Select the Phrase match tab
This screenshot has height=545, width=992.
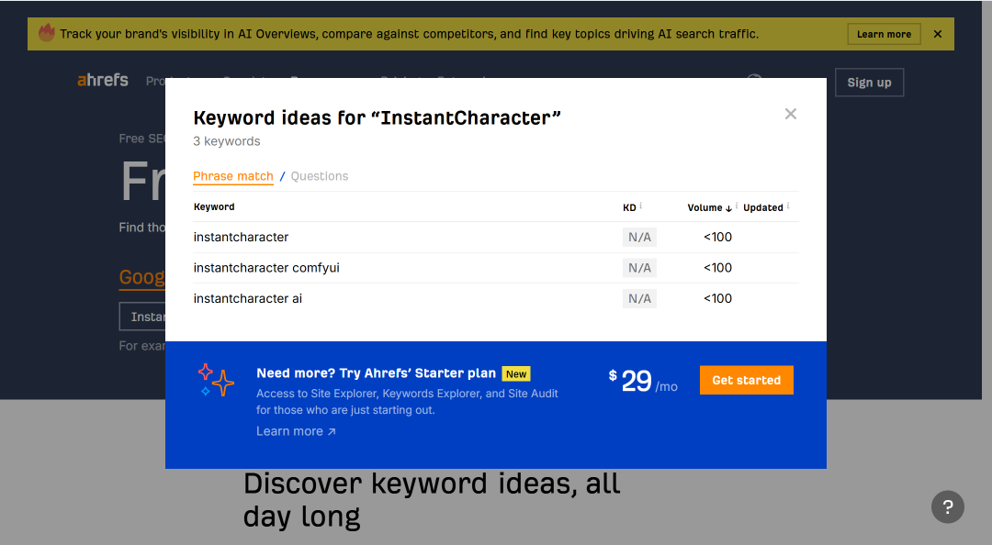pyautogui.click(x=232, y=176)
